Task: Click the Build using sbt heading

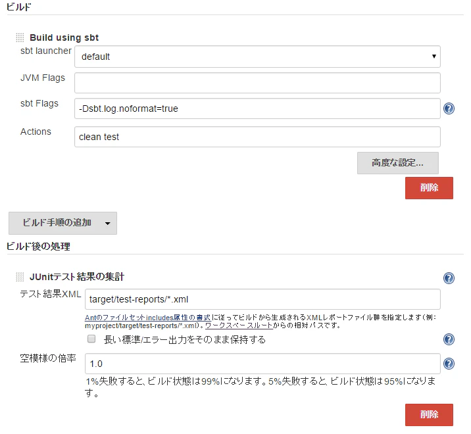Action: (64, 37)
